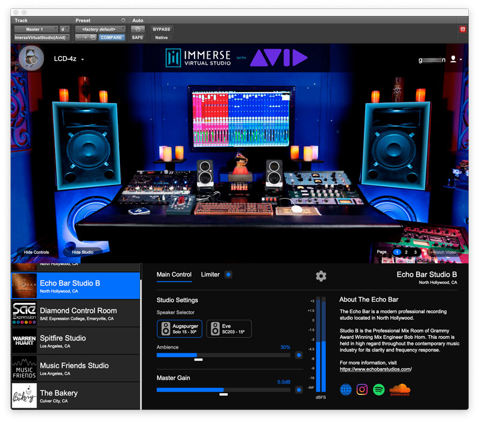
Task: Click the dBFS level meter
Action: point(320,344)
